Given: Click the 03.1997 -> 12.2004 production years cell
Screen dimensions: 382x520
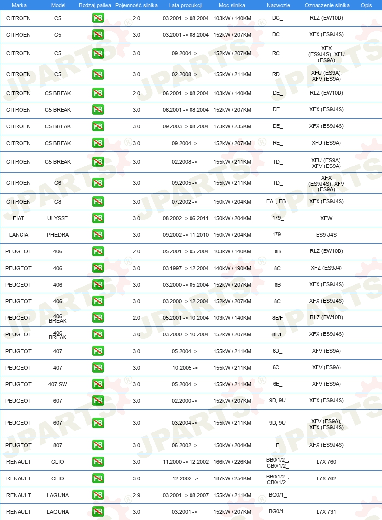Looking at the screenshot, I should (x=186, y=268).
